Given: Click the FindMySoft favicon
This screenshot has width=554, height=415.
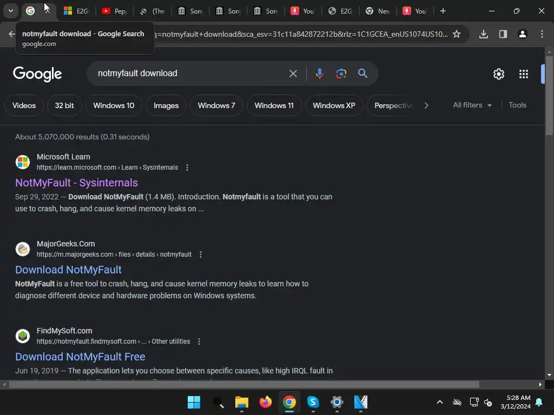Looking at the screenshot, I should point(23,336).
